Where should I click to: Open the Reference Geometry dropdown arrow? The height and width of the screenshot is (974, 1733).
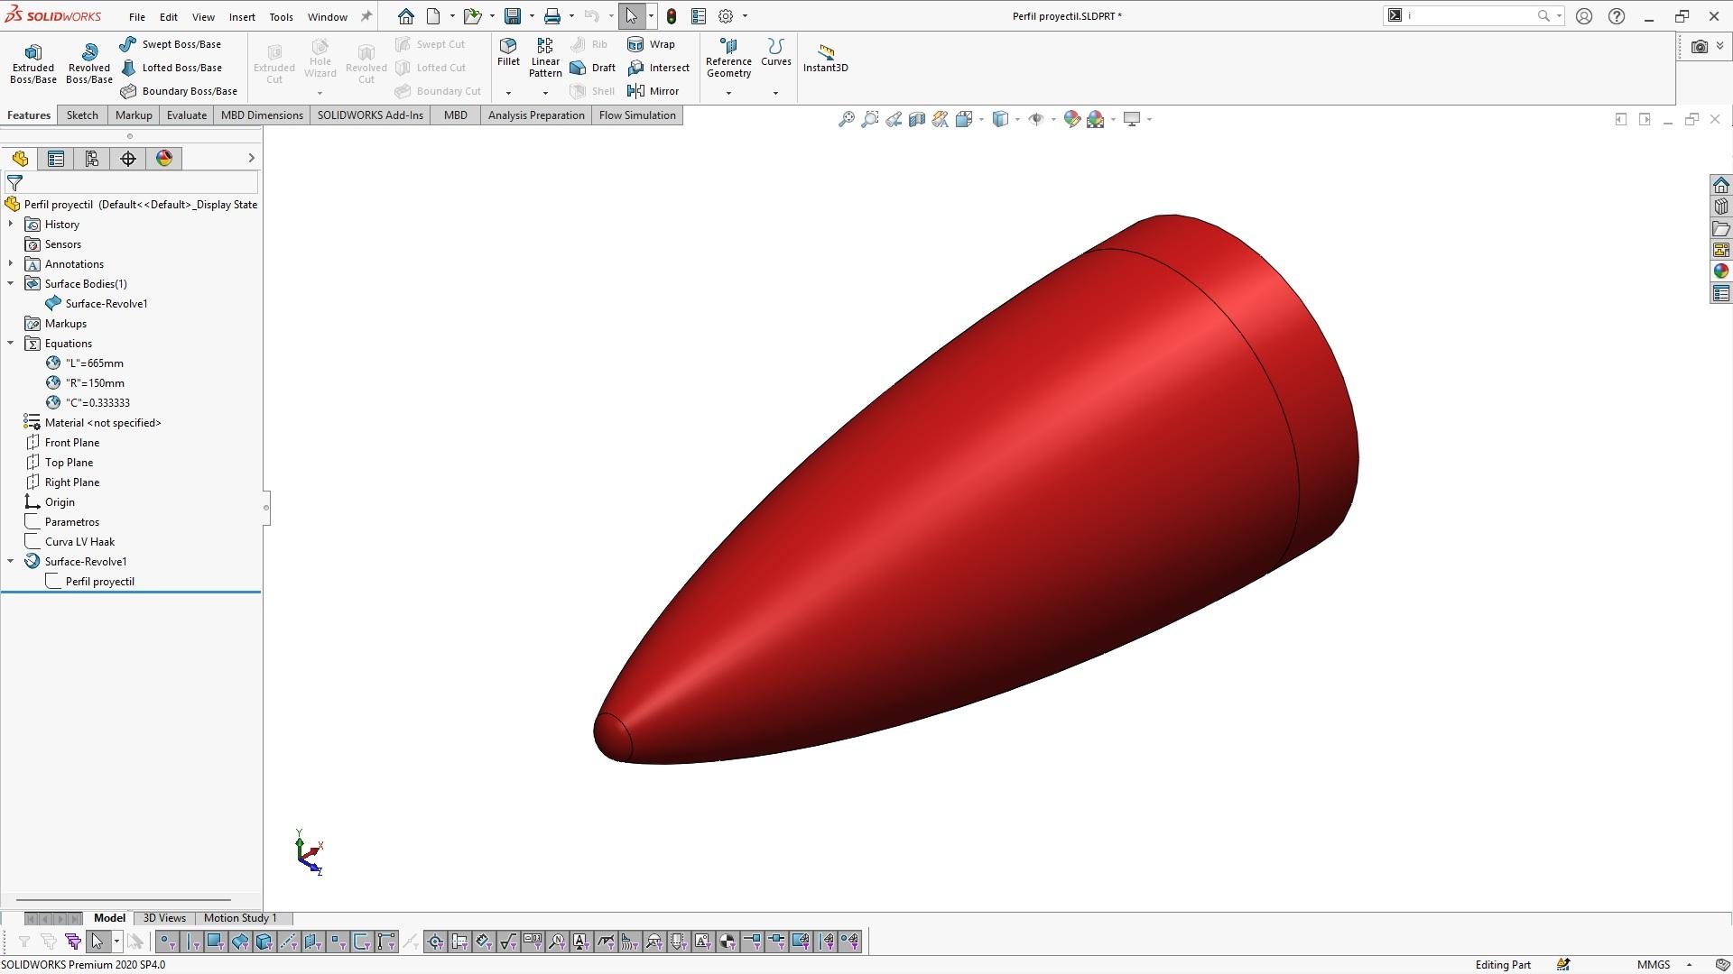tap(728, 93)
